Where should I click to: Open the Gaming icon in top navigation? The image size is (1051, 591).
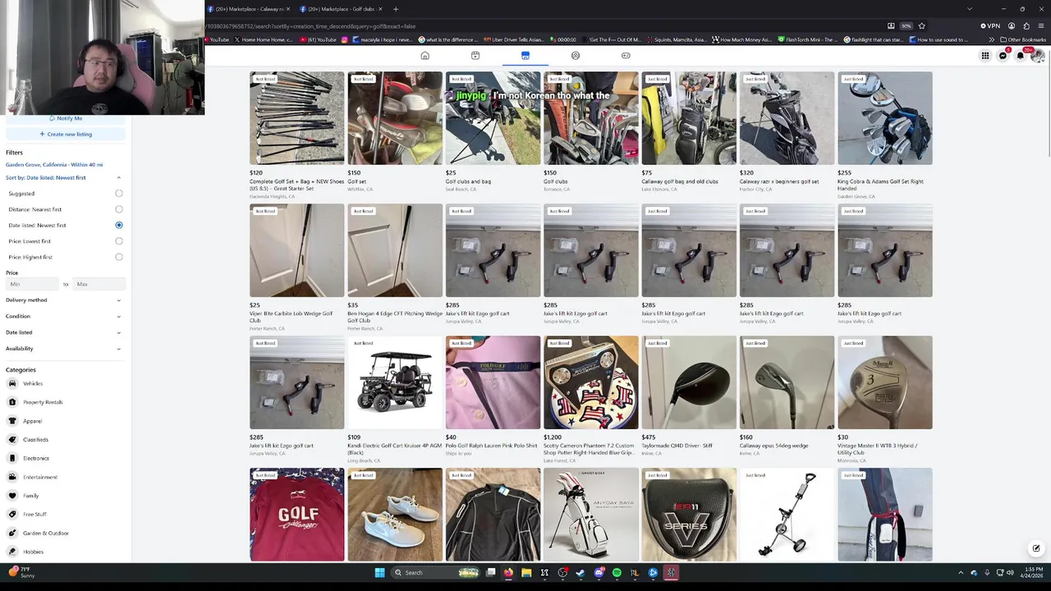(626, 56)
